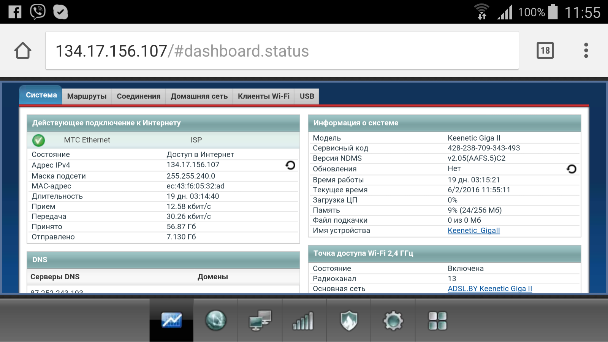Open the applications grid icon
The width and height of the screenshot is (608, 342).
click(437, 320)
